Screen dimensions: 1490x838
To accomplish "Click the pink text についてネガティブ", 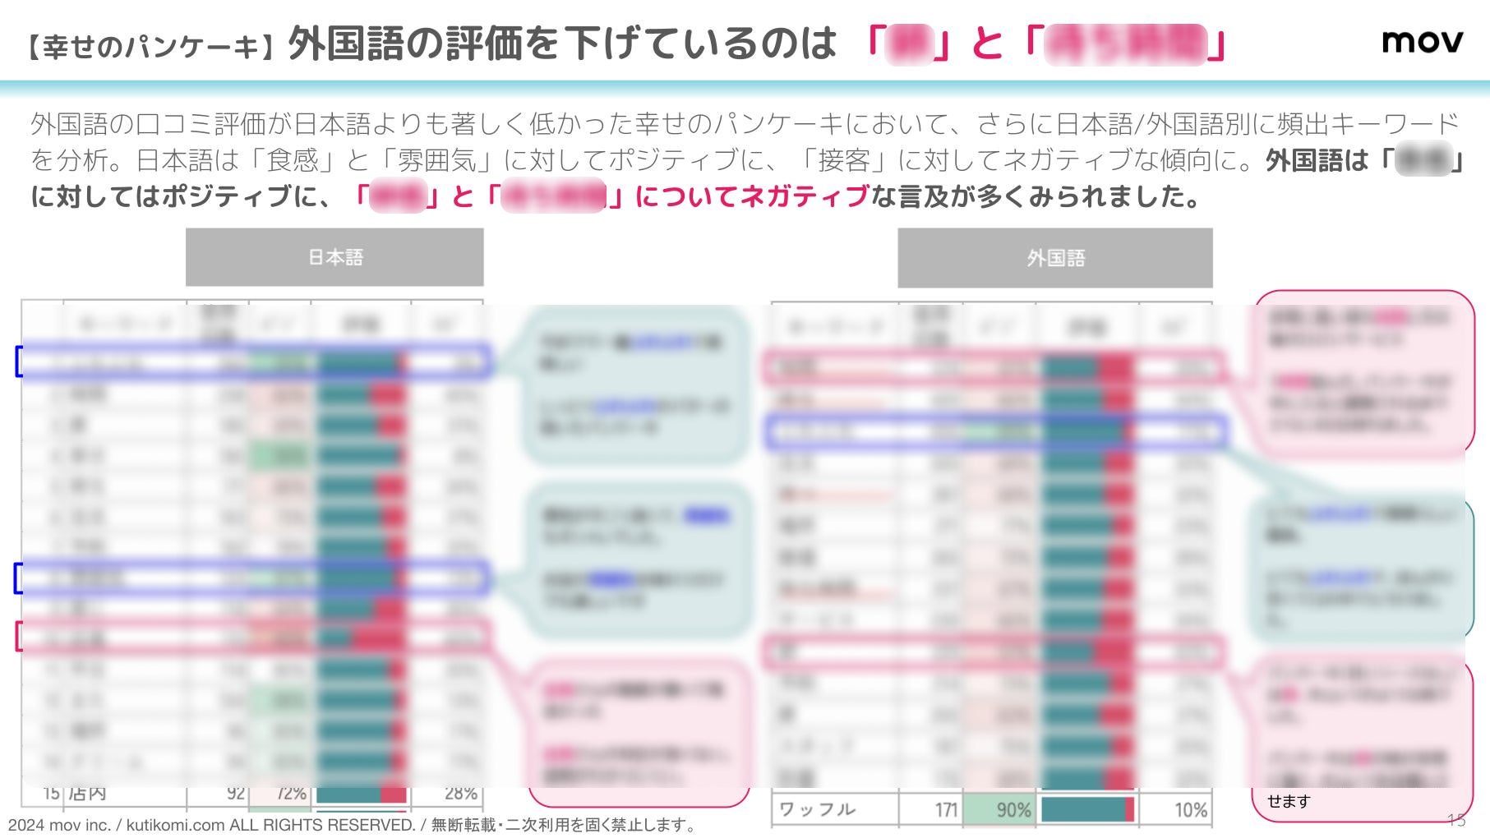I will coord(752,196).
